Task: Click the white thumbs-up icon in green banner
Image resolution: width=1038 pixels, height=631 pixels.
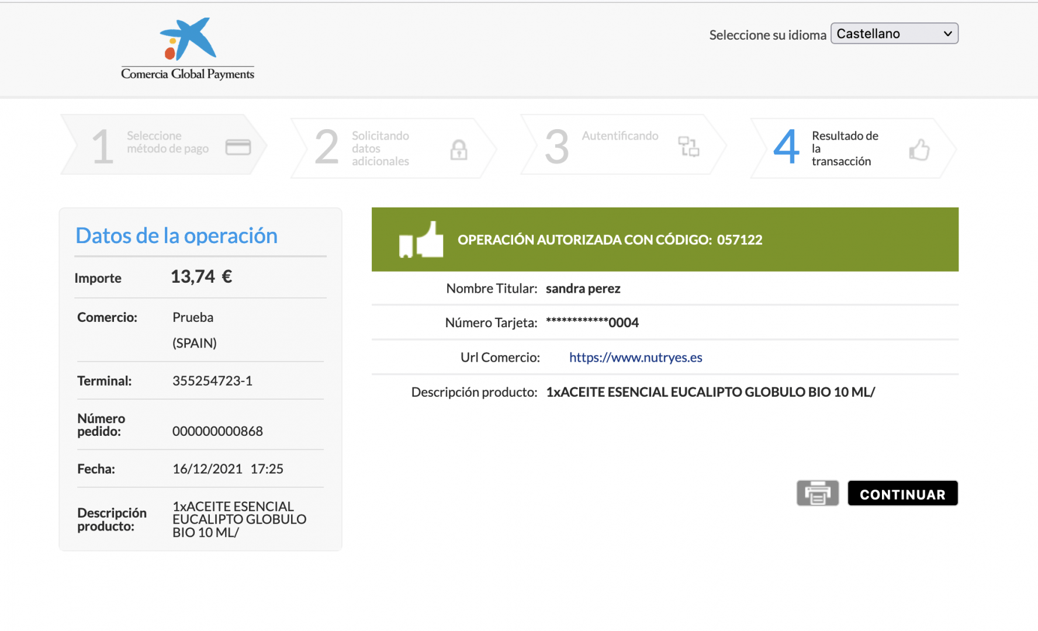Action: (421, 240)
